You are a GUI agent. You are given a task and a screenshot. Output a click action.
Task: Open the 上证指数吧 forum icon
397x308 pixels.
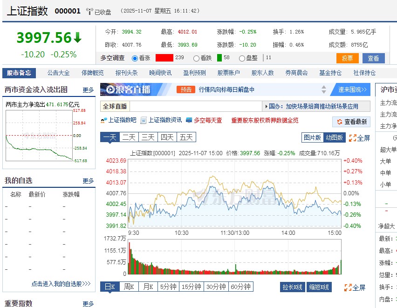point(103,121)
